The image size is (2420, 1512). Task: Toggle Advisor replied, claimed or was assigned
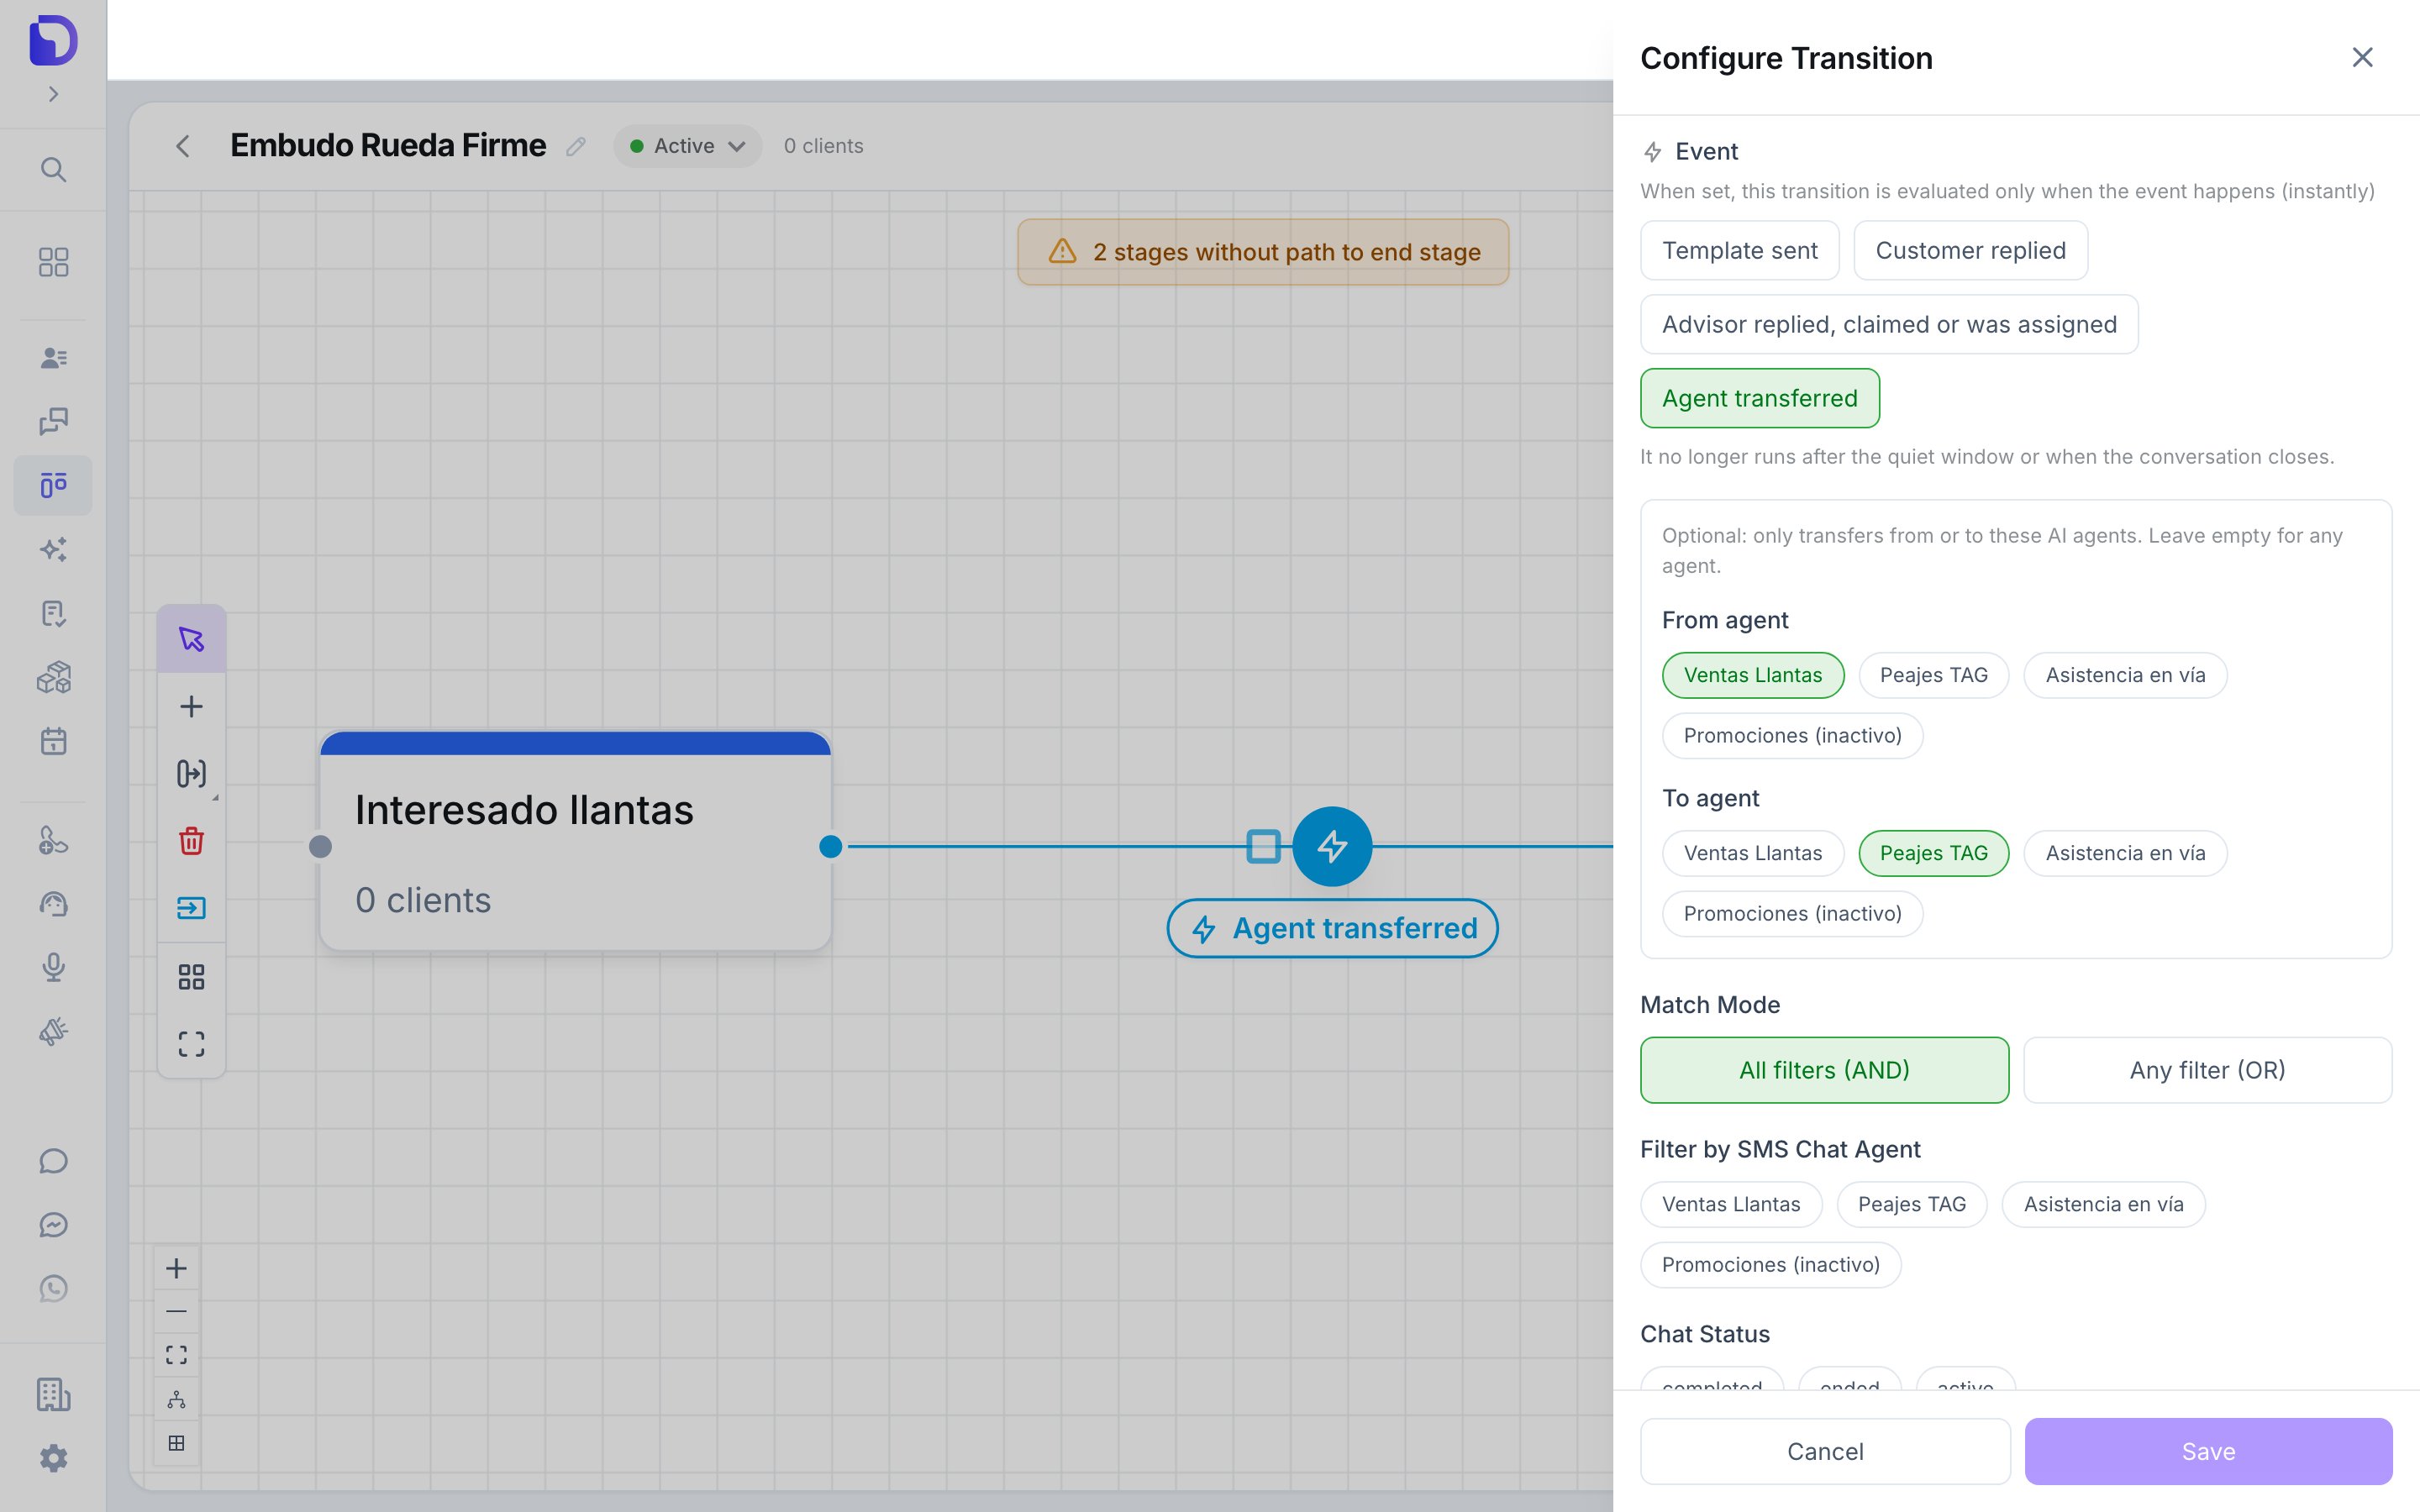1889,324
